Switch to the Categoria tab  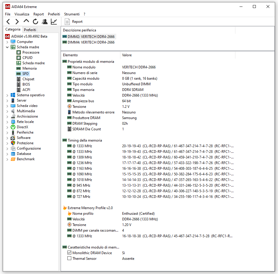pos(13,30)
